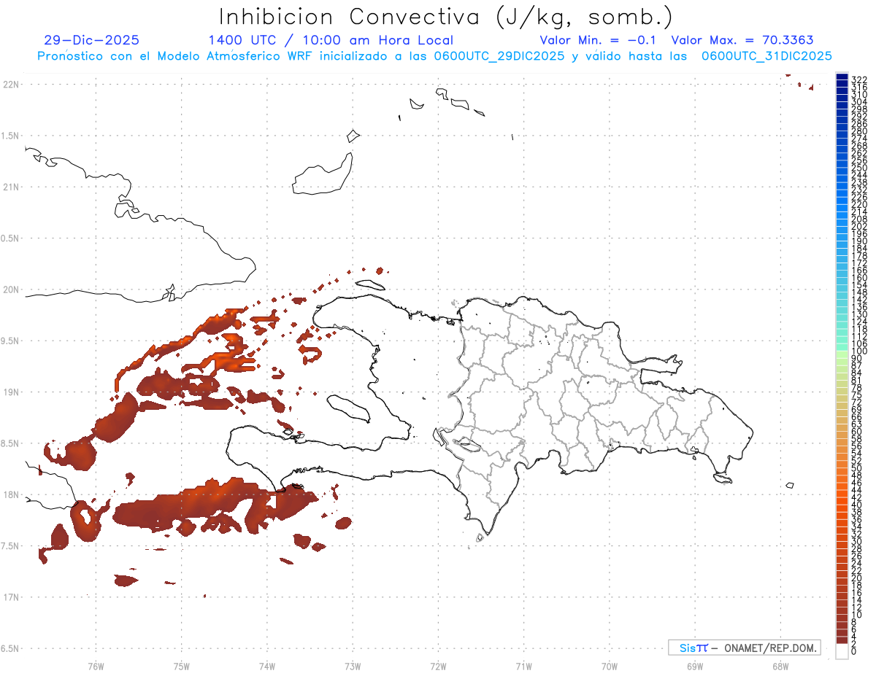This screenshot has width=876, height=676.
Task: Click the "100" color scale label
Action: point(859,351)
